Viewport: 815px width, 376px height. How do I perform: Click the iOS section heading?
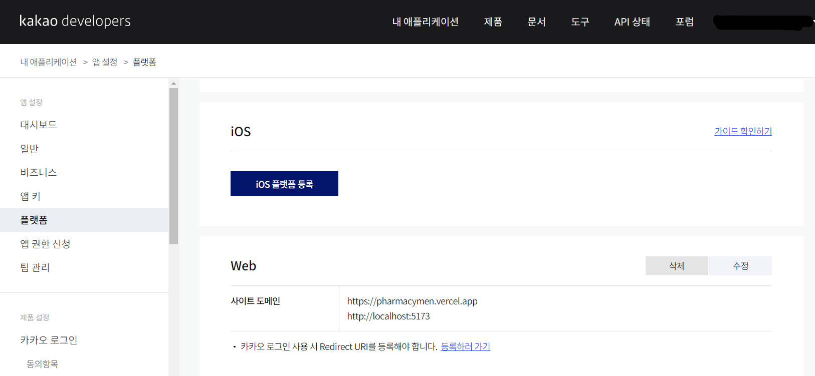click(241, 132)
